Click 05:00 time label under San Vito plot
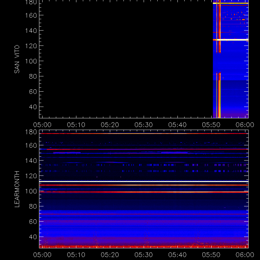260x260 pixels. tap(42, 125)
